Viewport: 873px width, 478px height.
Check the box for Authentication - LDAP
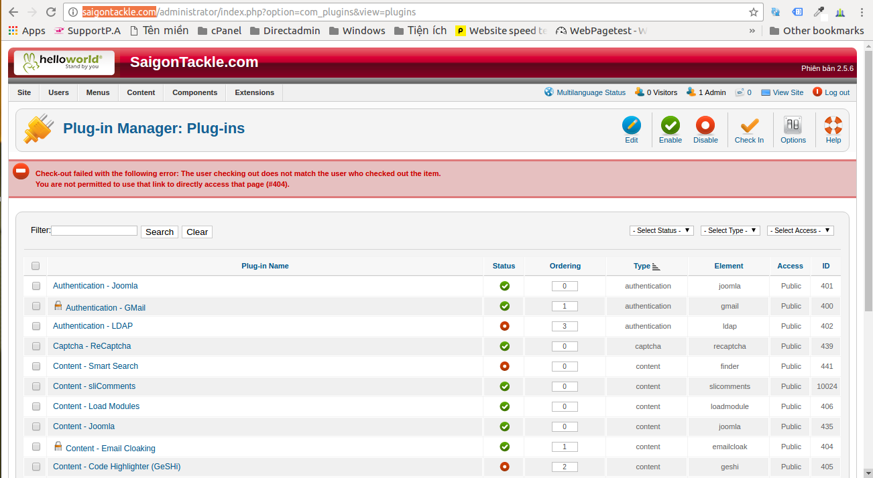point(36,326)
